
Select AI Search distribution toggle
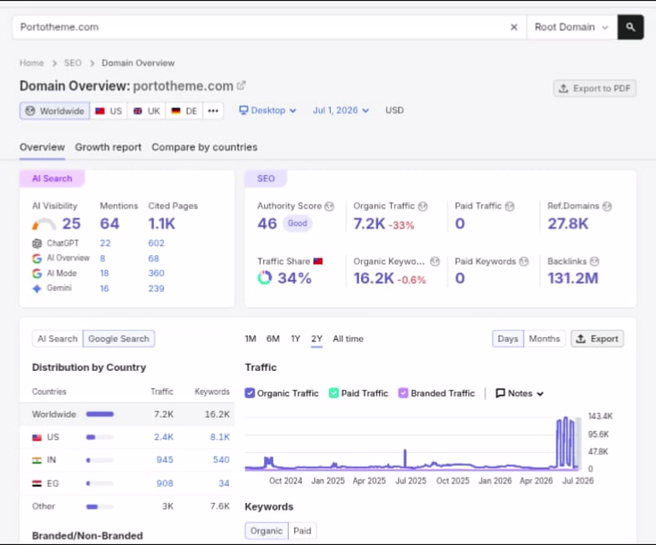(57, 338)
